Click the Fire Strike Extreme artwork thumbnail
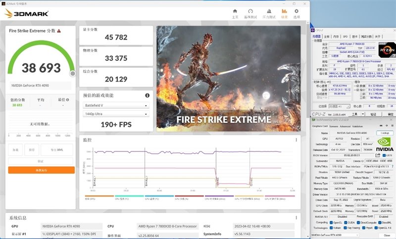This screenshot has height=239, width=396. click(x=229, y=79)
